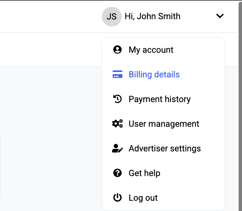Click the vertical scrollbar on the right edge
The width and height of the screenshot is (242, 211).
pos(240,103)
